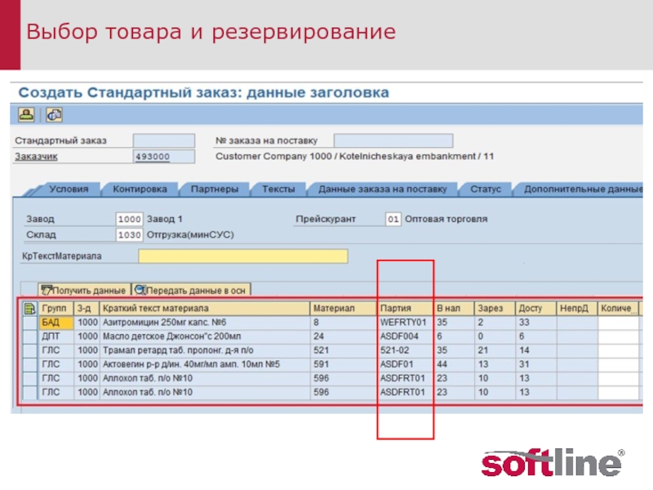Open Данные заказа на поставку tab
The width and height of the screenshot is (653, 490).
[382, 189]
